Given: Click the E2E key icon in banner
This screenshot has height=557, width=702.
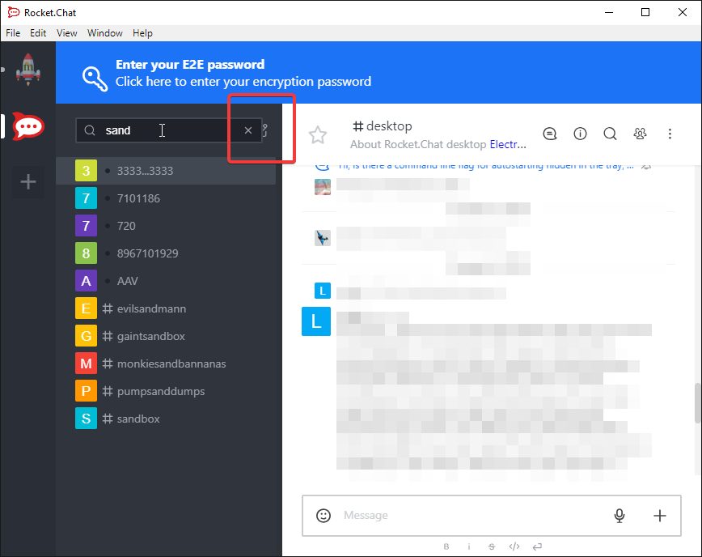Looking at the screenshot, I should pyautogui.click(x=95, y=79).
